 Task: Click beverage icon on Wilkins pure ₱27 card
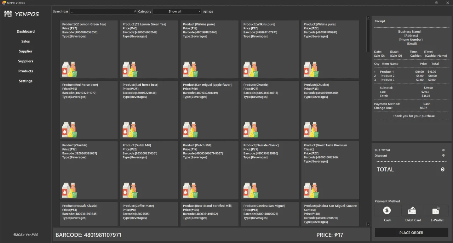click(x=311, y=69)
